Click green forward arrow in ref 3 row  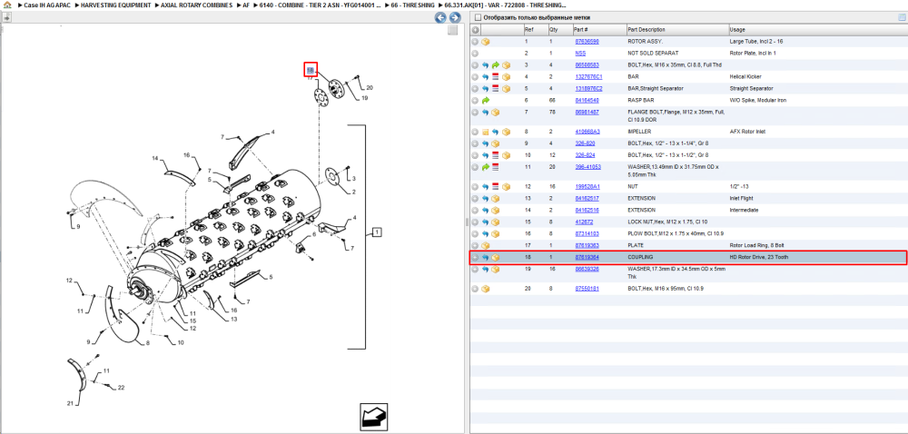click(x=496, y=65)
